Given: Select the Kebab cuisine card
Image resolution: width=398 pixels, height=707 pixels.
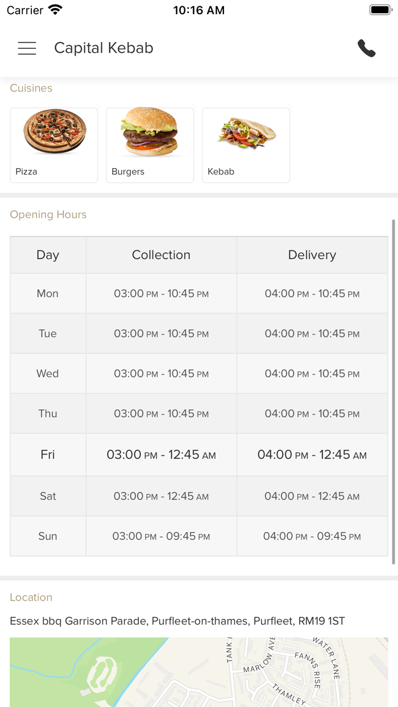Looking at the screenshot, I should pyautogui.click(x=246, y=145).
